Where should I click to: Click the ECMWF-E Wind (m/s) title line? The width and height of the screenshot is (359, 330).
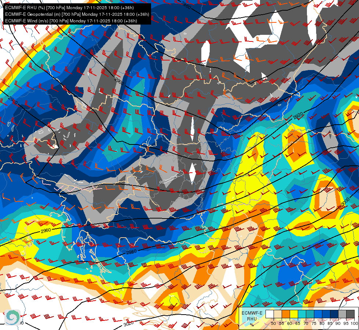pos(71,21)
